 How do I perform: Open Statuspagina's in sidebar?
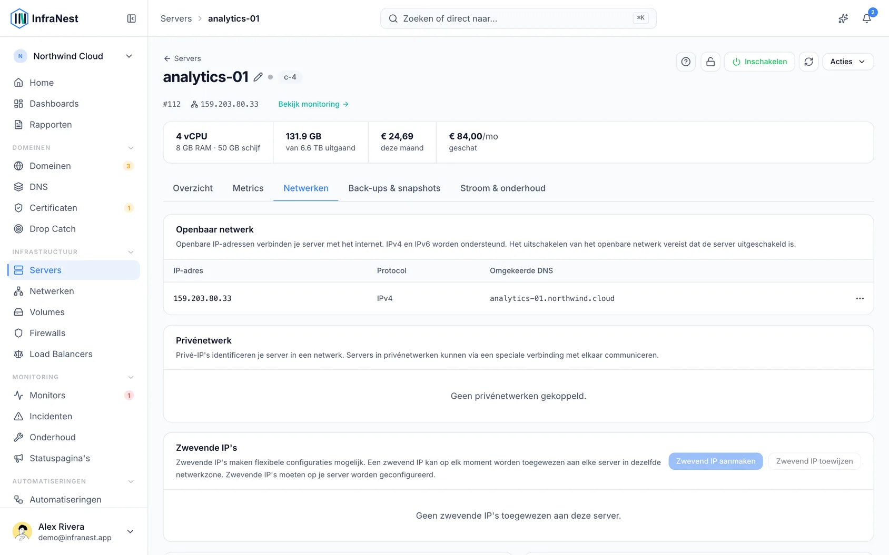(74, 458)
